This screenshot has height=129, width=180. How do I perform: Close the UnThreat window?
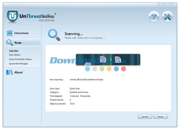click(171, 4)
